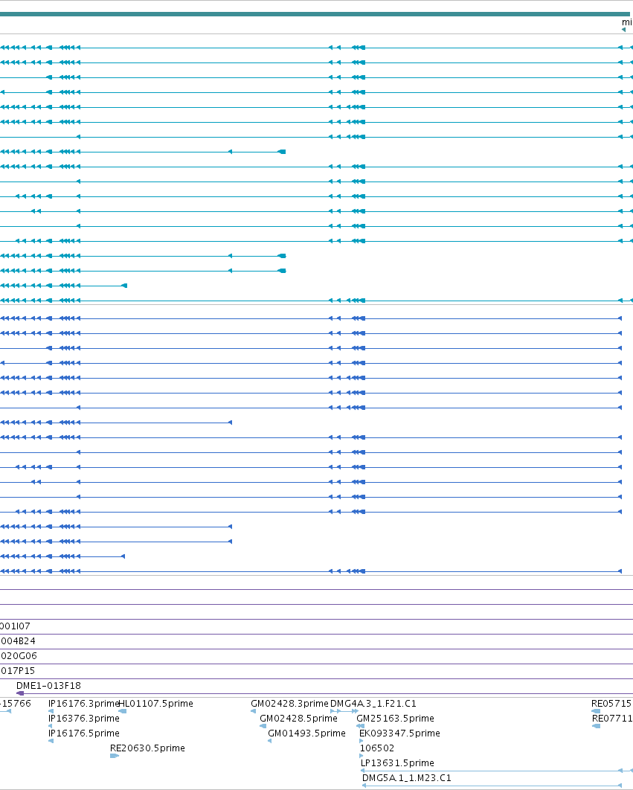Select the DME1-013F18 feature label
Screen dimensions: 633x790
click(48, 686)
